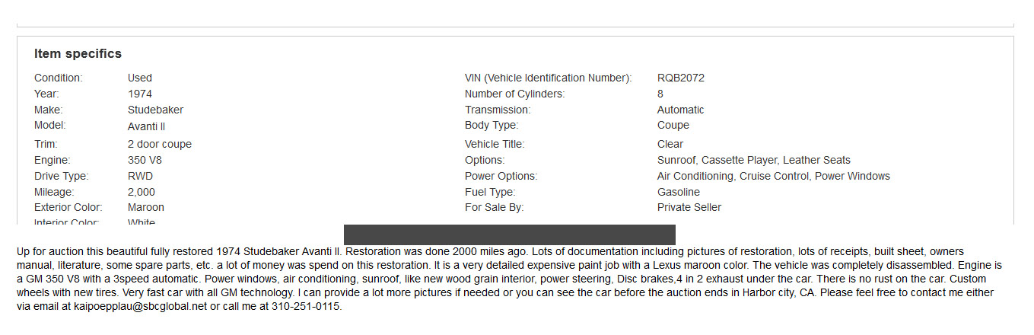Click the Private Seller value

(689, 207)
